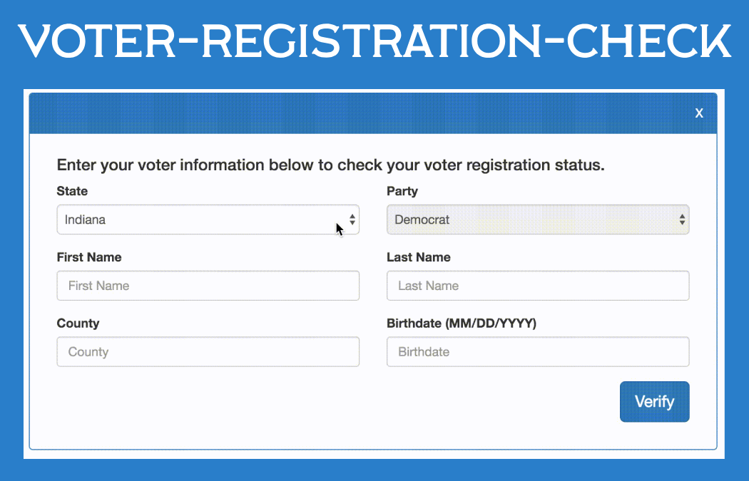Click the Last Name label text
Viewport: 749px width, 481px height.
(x=419, y=257)
